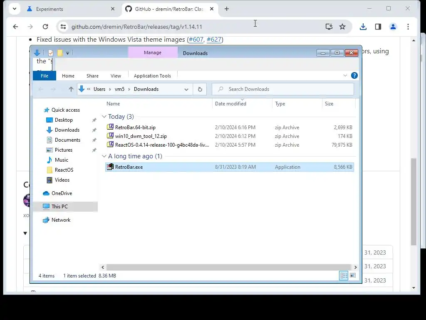Open Quick access in navigation pane
This screenshot has width=426, height=320.
(65, 110)
